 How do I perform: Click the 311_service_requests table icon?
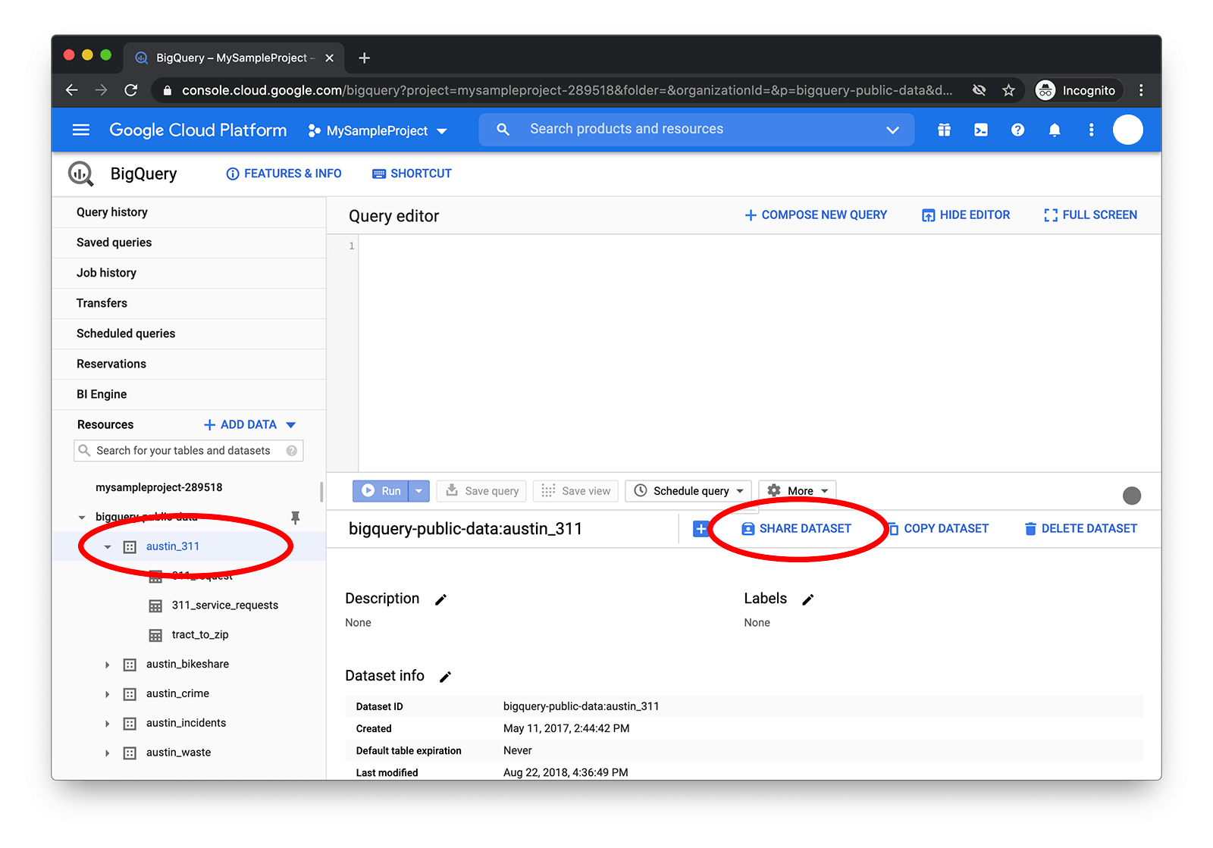point(155,605)
